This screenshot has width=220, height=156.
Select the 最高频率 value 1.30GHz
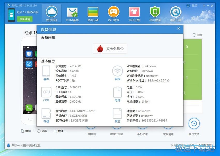tap(76, 97)
